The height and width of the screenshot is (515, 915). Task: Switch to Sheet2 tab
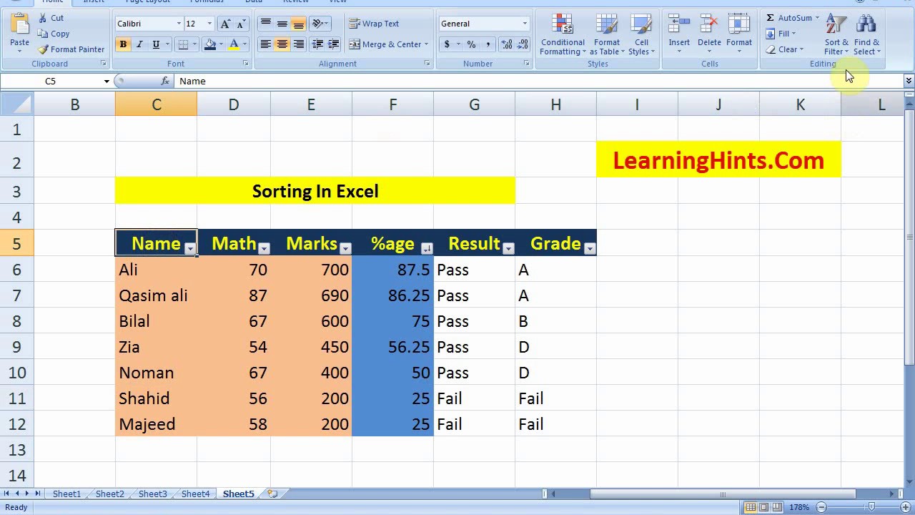coord(109,494)
